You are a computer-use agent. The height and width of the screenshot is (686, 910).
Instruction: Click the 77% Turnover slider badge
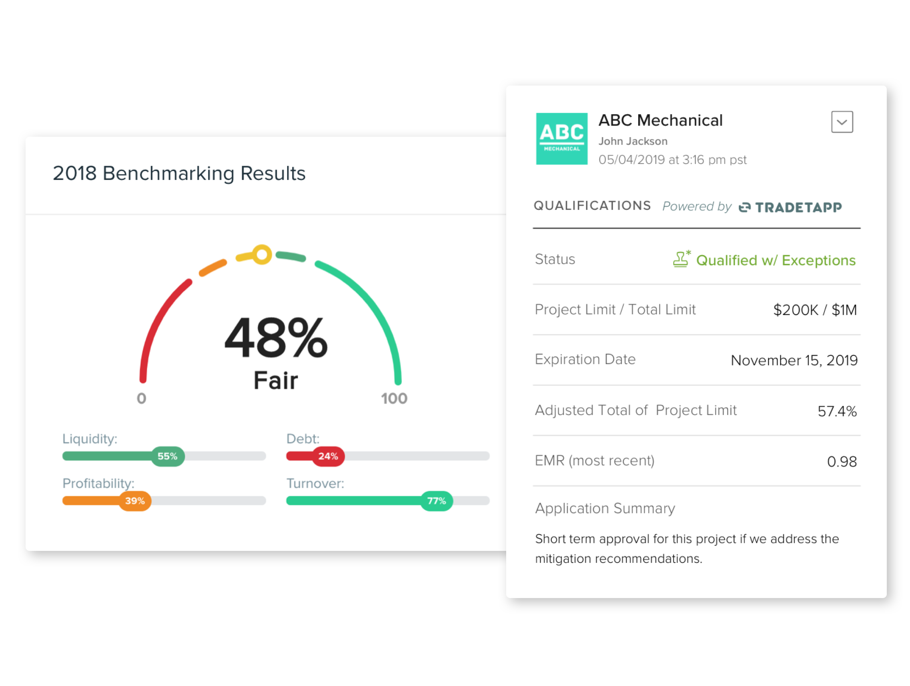pos(436,501)
